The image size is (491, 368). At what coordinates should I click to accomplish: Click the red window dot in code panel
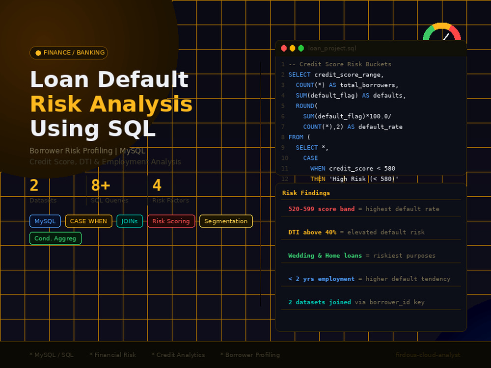click(x=284, y=48)
